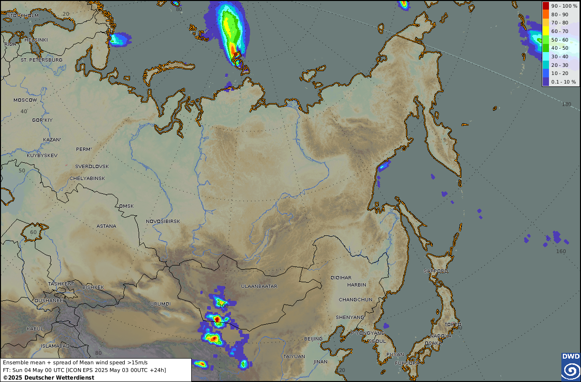The image size is (581, 382).
Task: Click the TAIYUAN city label
Action: coord(294,356)
